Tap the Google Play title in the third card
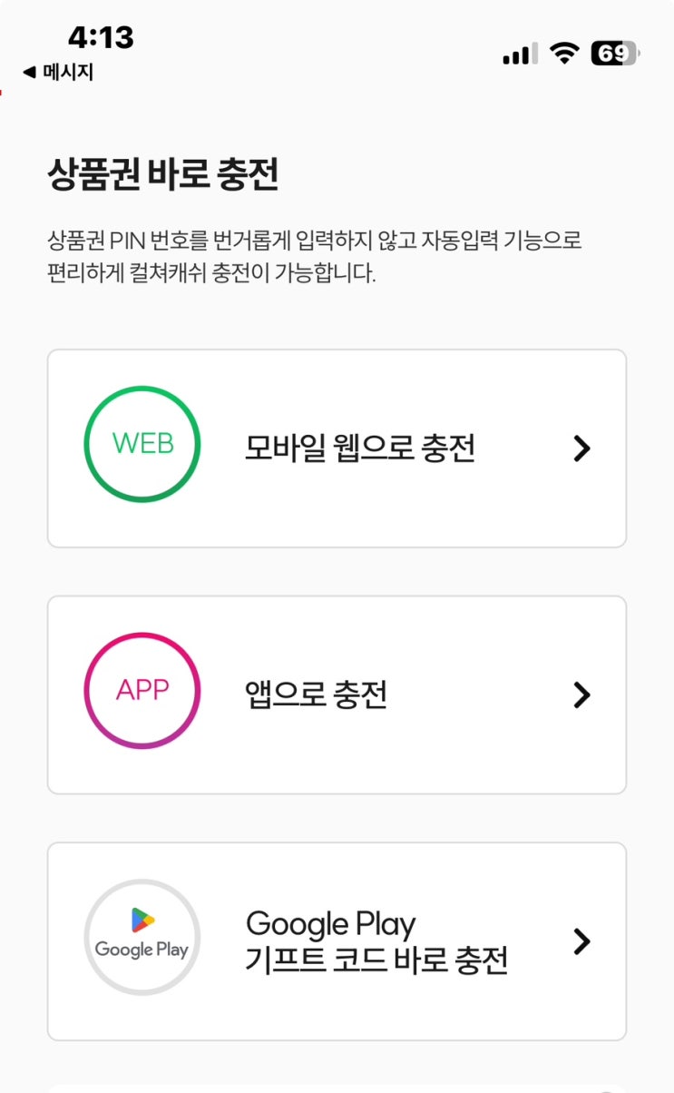This screenshot has width=674, height=1093. click(x=330, y=925)
